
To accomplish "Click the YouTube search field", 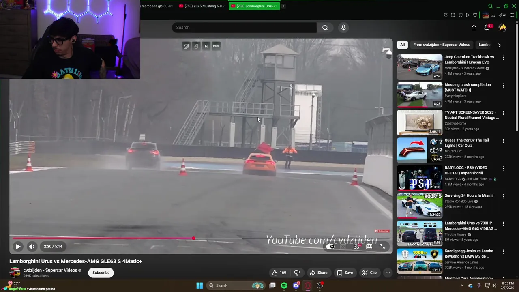I will click(244, 27).
